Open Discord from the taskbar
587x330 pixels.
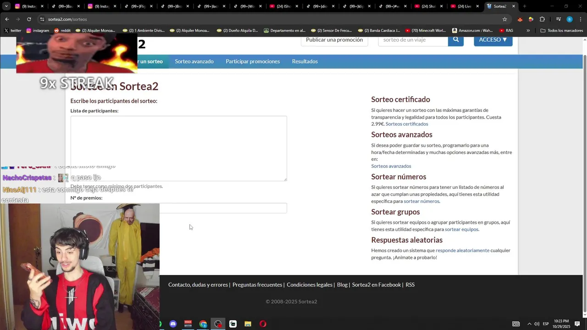pyautogui.click(x=173, y=324)
